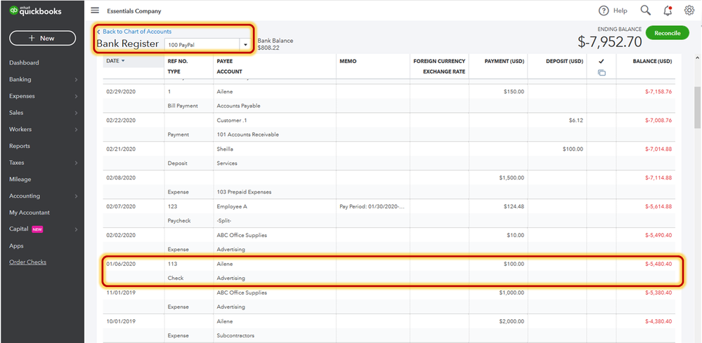Select the 02/21/2020 Sheilla deposit row
Image resolution: width=702 pixels, height=343 pixels.
(x=389, y=156)
